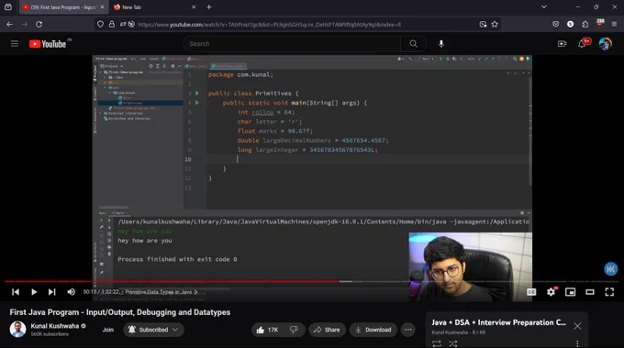Go to previous video in playlist
This screenshot has width=624, height=348.
click(x=16, y=292)
